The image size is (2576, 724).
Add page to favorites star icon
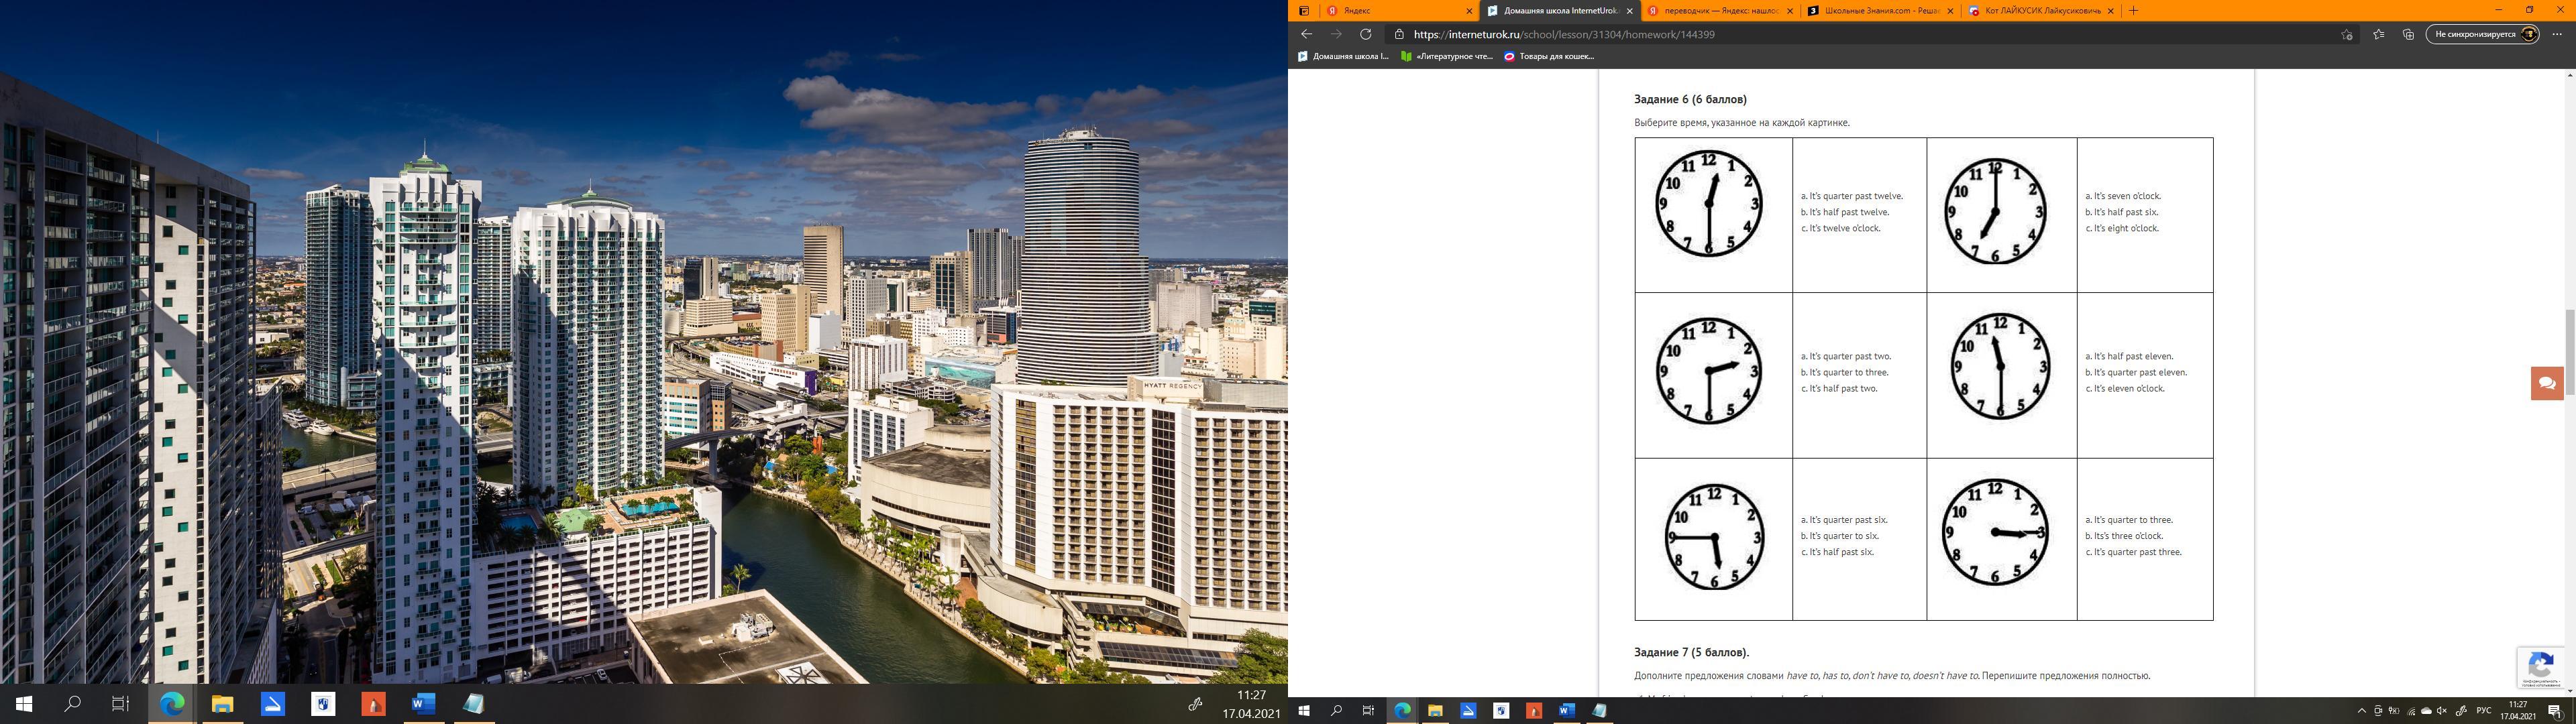coord(2347,34)
